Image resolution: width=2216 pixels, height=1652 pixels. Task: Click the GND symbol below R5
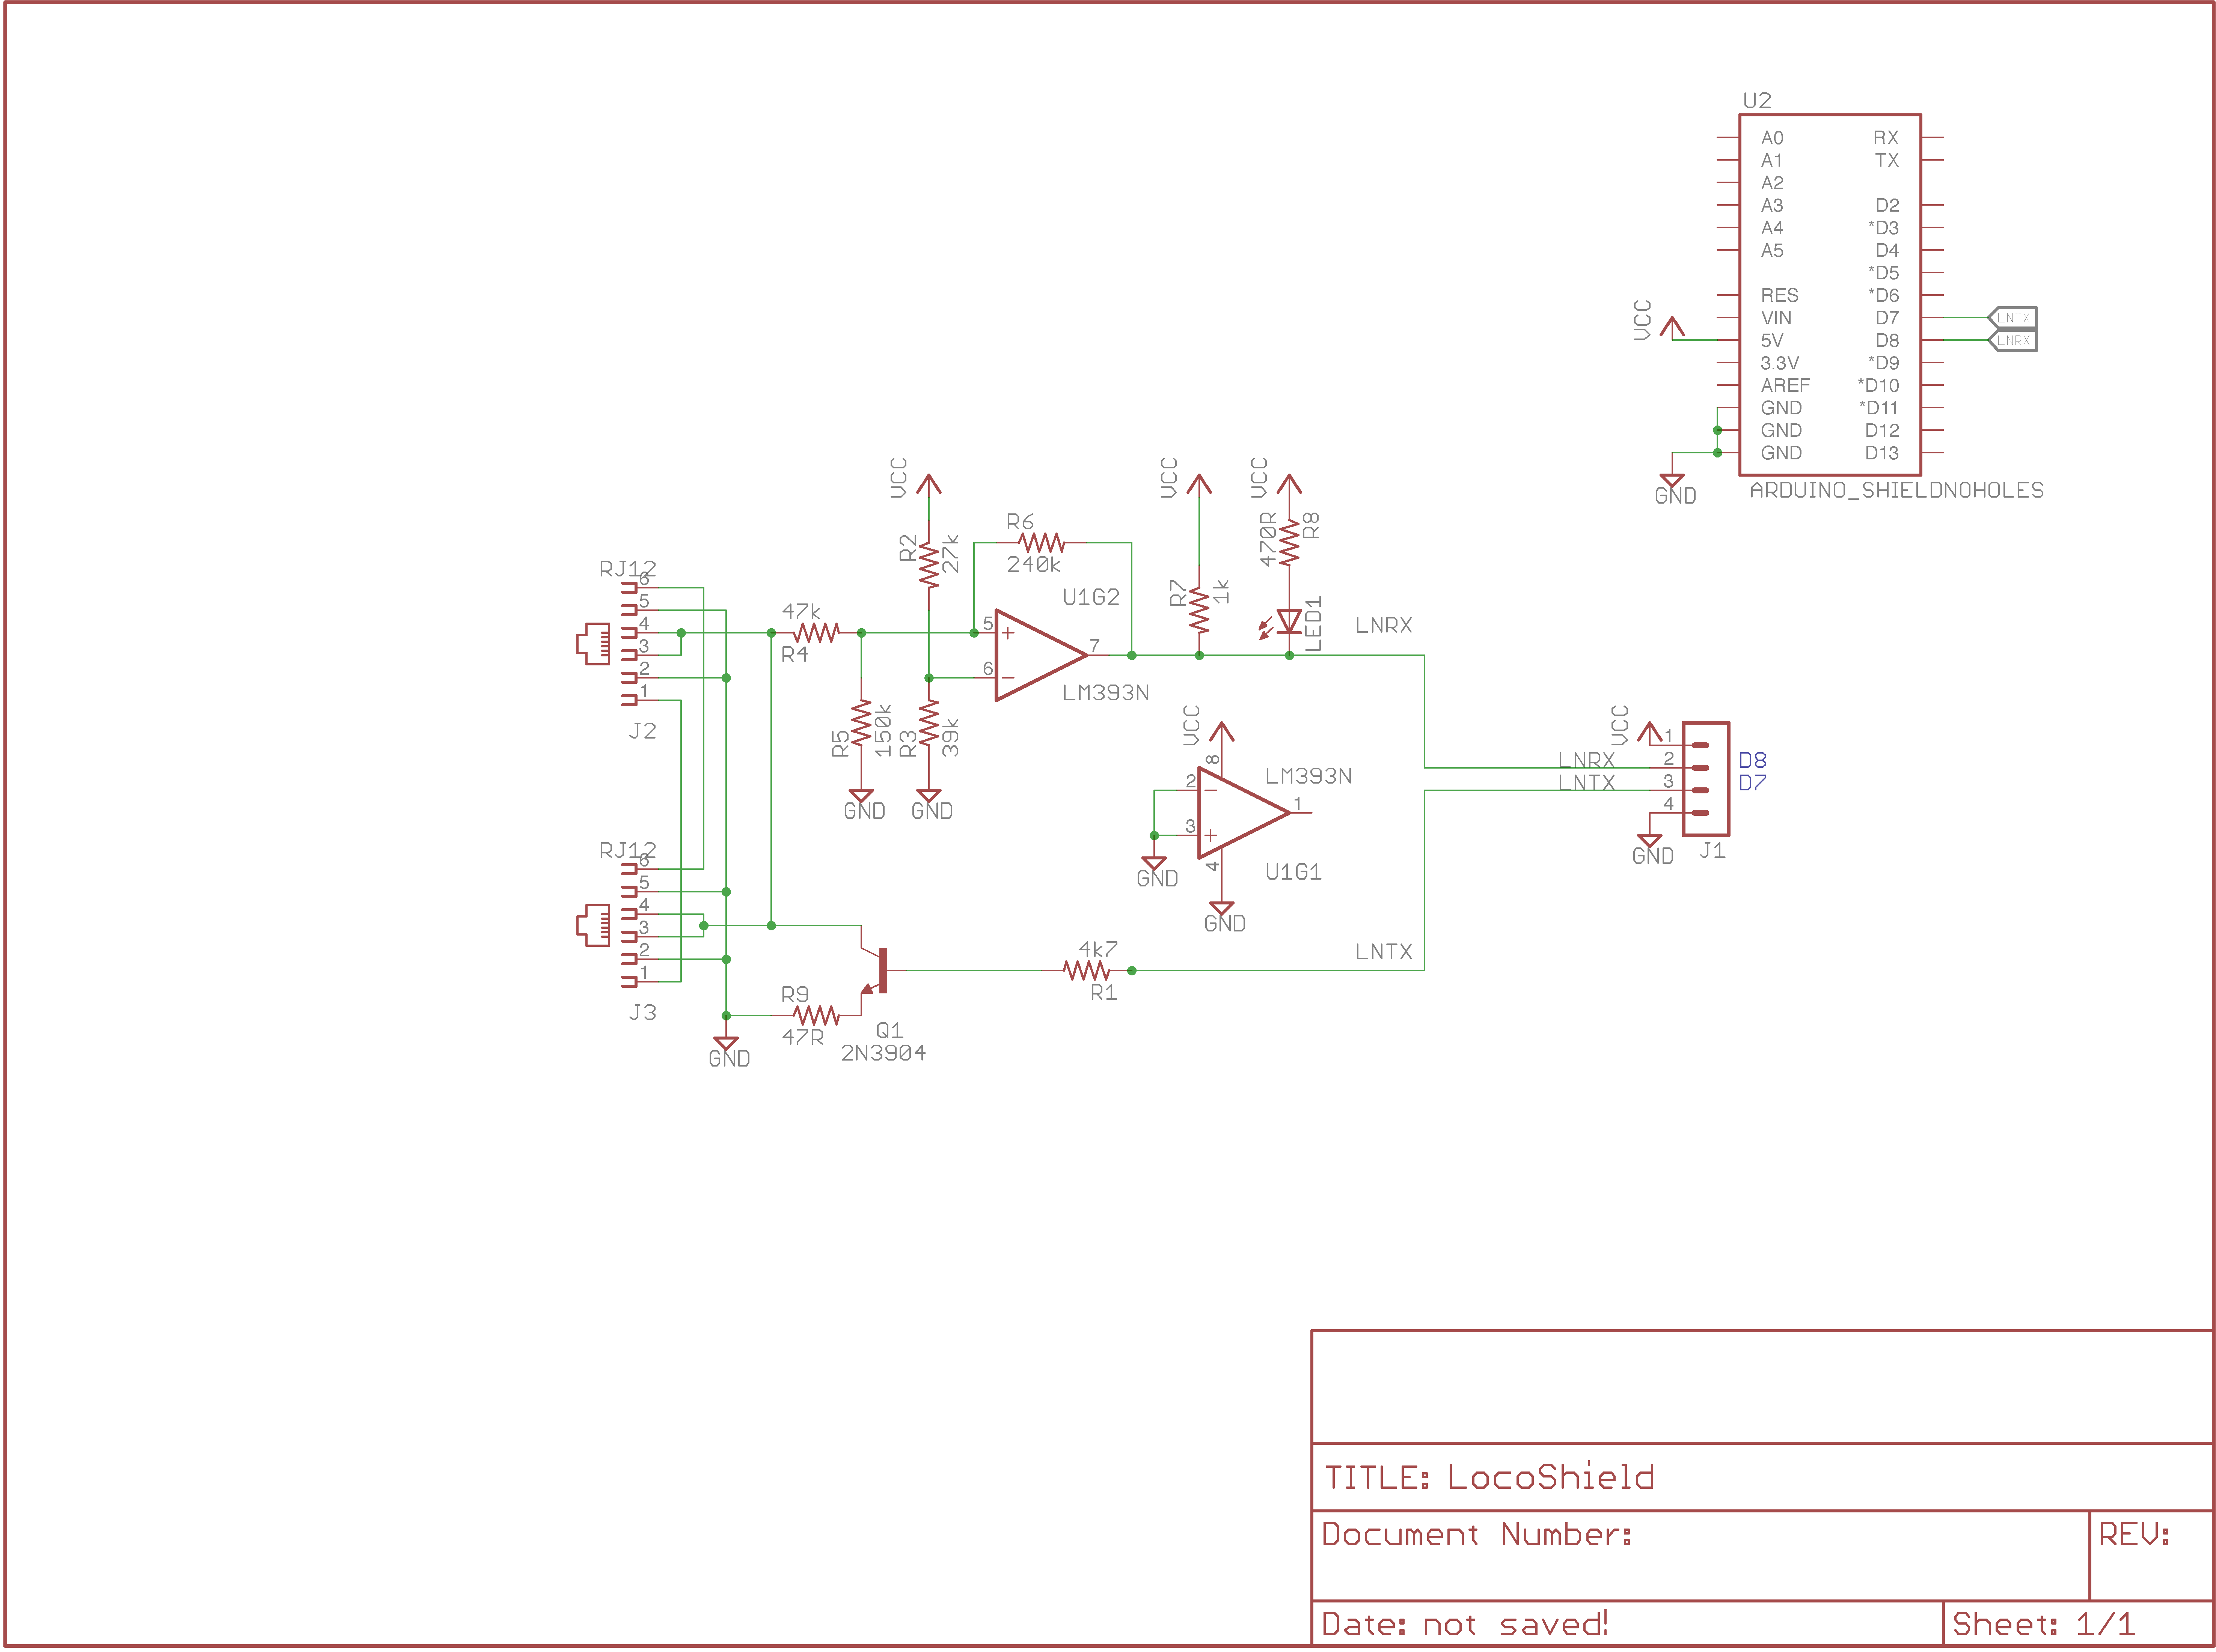(861, 796)
